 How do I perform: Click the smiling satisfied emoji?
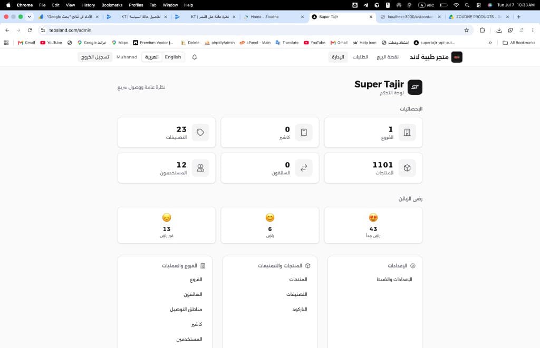[x=270, y=217]
